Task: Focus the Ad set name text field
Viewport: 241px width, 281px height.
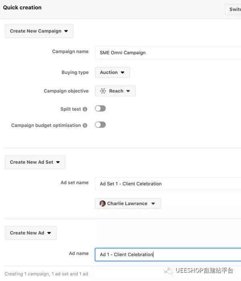Action: 169,184
